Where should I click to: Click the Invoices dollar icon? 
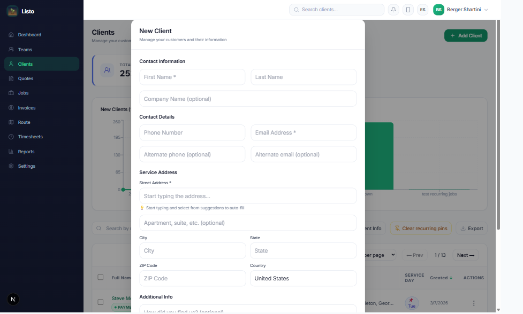[x=11, y=108]
